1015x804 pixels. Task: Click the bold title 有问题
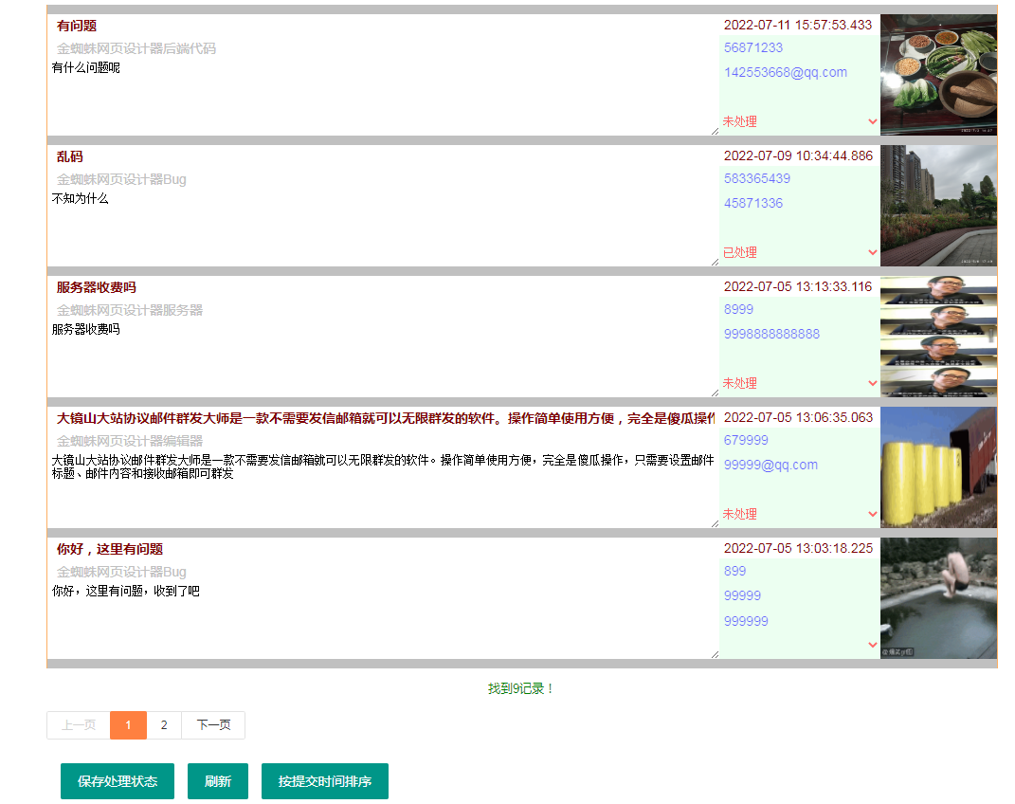(x=77, y=26)
